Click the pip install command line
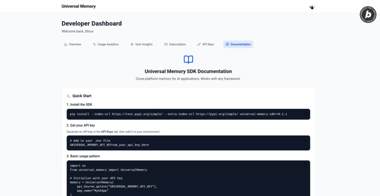This screenshot has height=196, width=380. point(178,114)
